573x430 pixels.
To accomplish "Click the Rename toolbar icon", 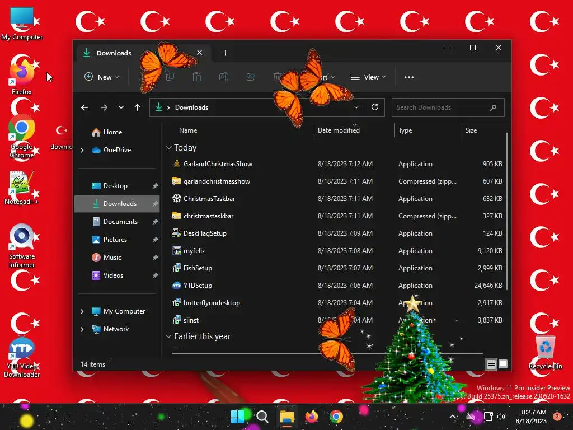I will 224,77.
